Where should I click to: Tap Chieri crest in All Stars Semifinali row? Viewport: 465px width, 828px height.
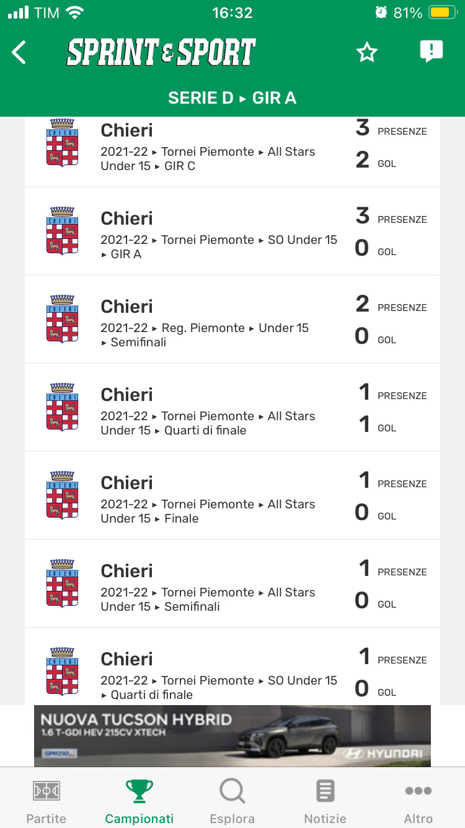click(x=62, y=583)
